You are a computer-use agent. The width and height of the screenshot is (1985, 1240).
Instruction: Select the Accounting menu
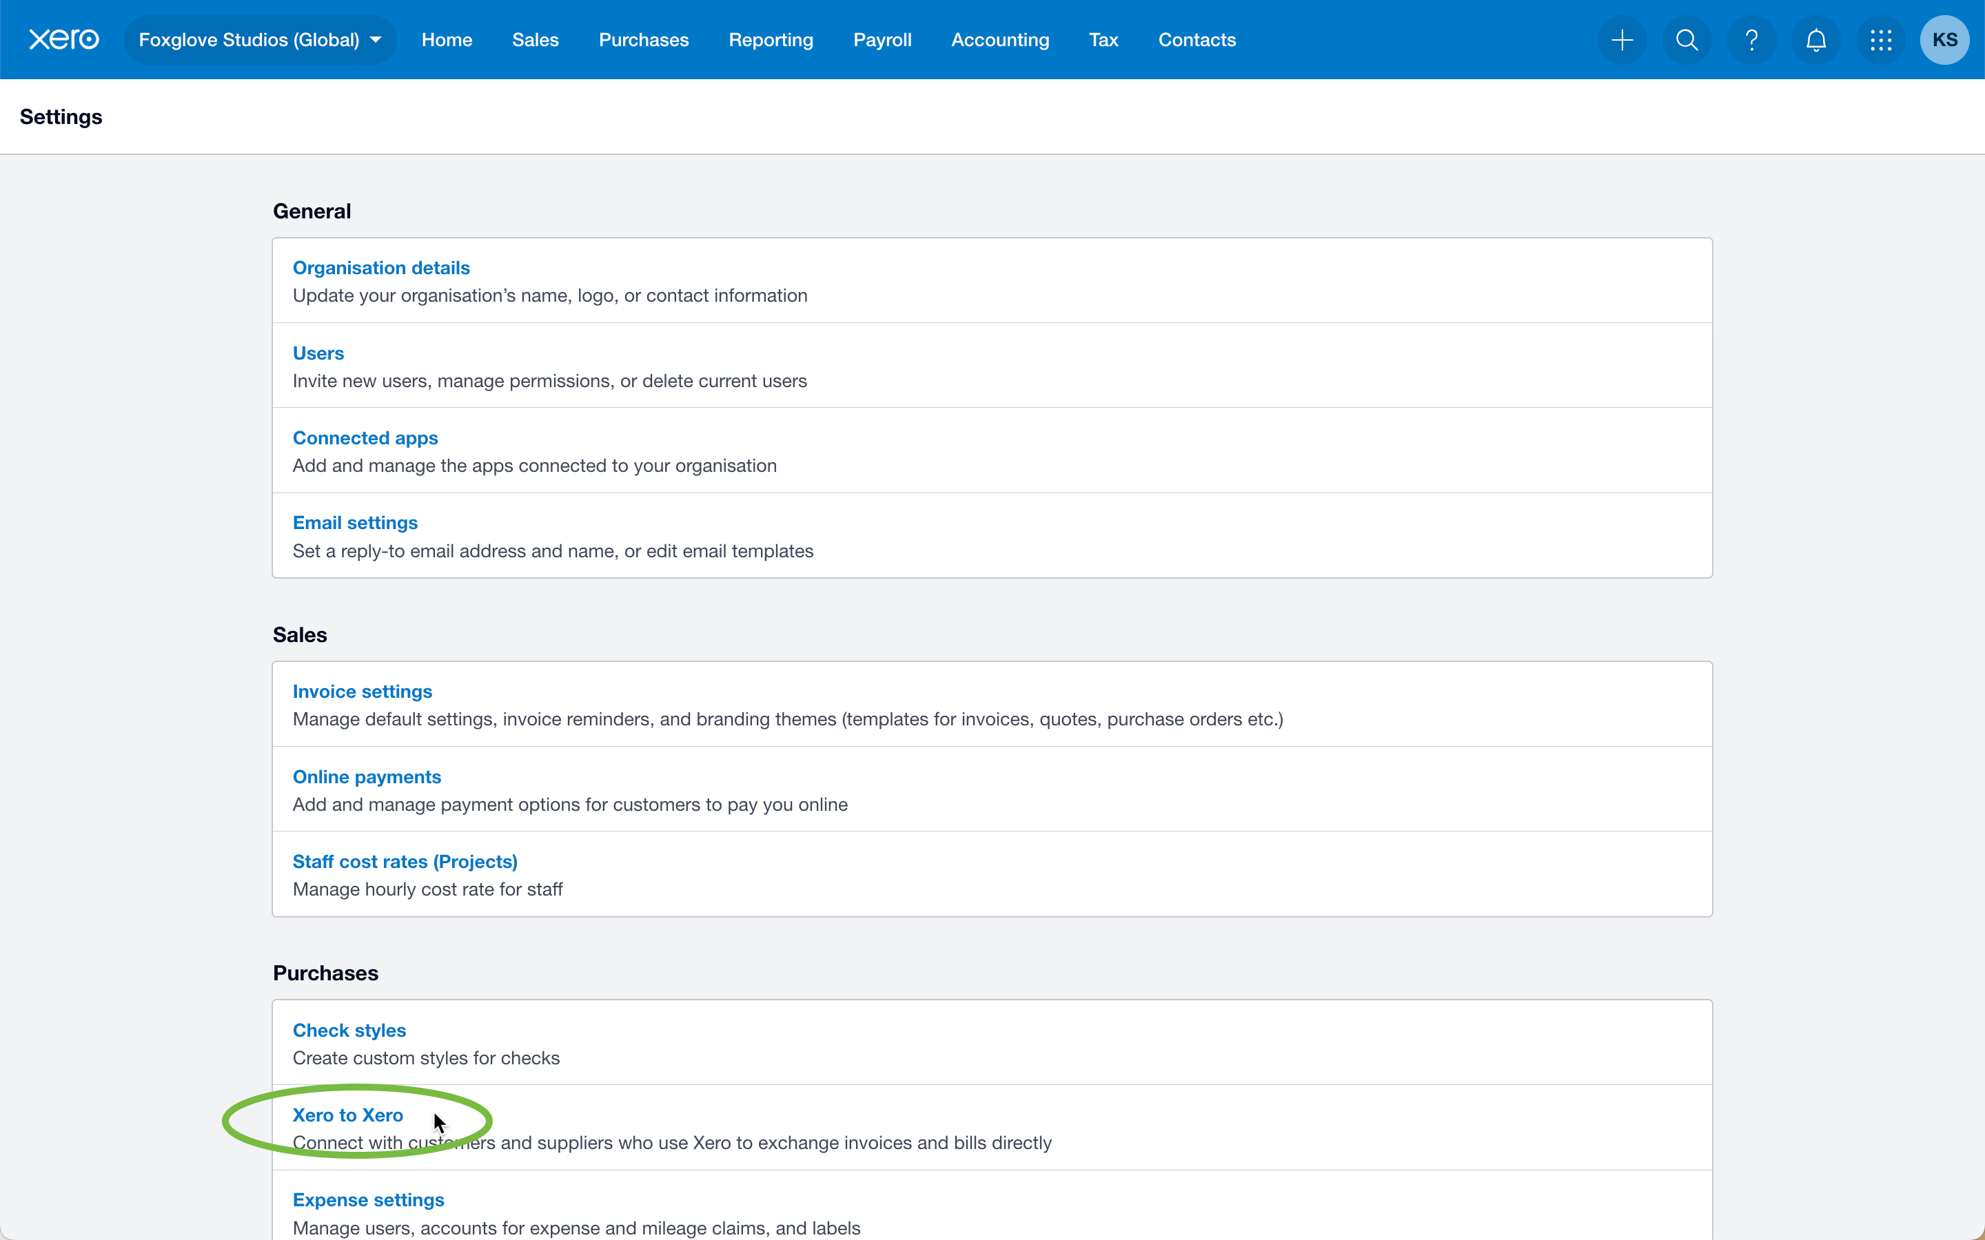point(999,39)
